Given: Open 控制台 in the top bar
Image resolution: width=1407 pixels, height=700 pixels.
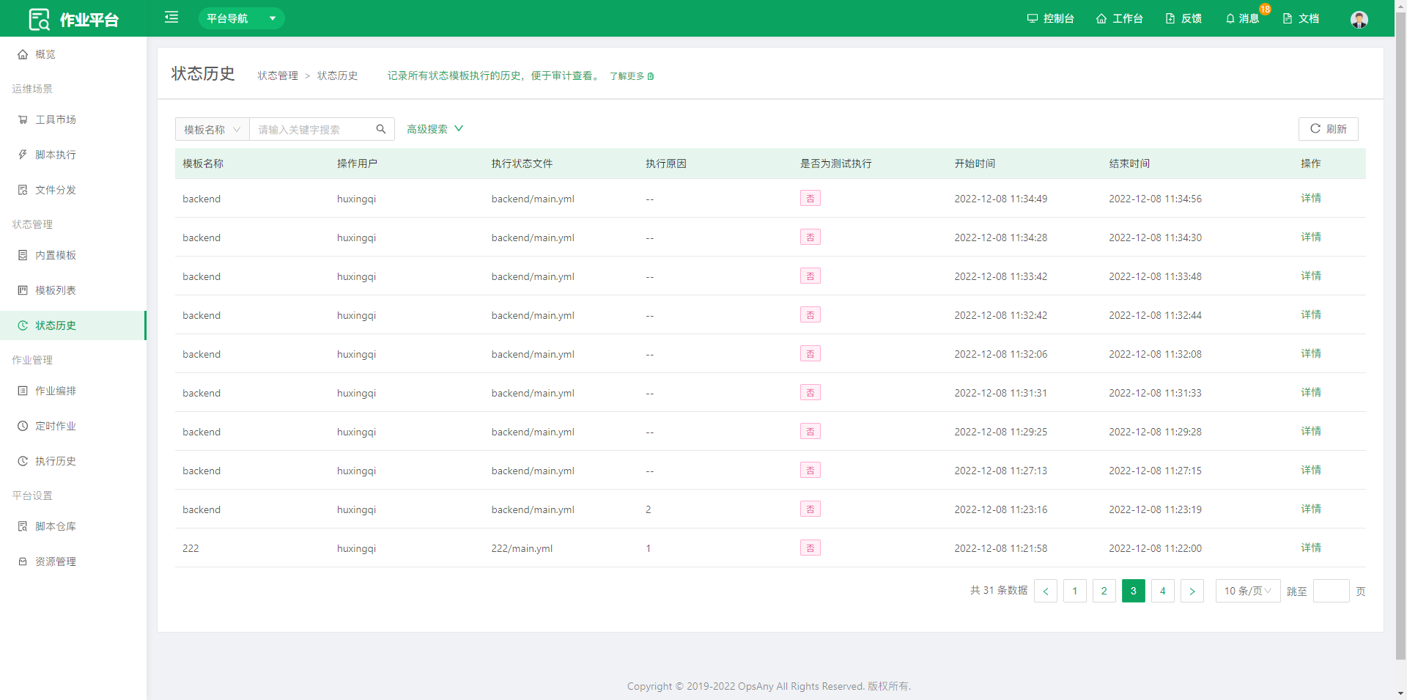Looking at the screenshot, I should tap(1050, 18).
